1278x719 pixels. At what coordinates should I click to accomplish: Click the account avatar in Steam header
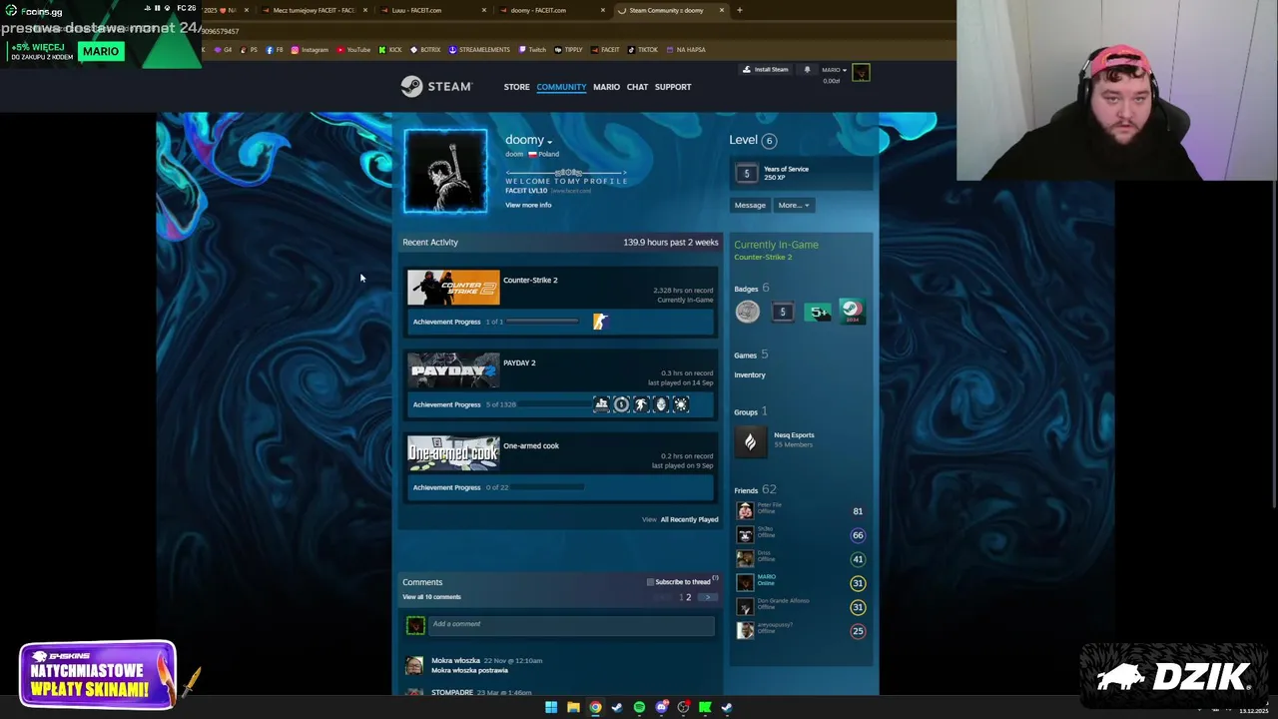[861, 72]
